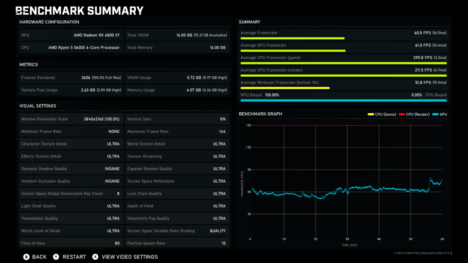
Task: Select Depth of Field row
Action: pos(177,206)
